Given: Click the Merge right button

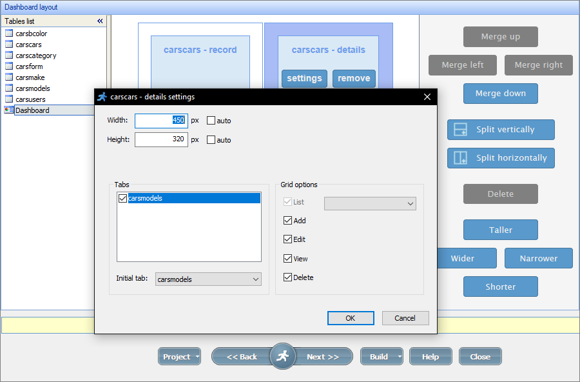Looking at the screenshot, I should pyautogui.click(x=538, y=65).
